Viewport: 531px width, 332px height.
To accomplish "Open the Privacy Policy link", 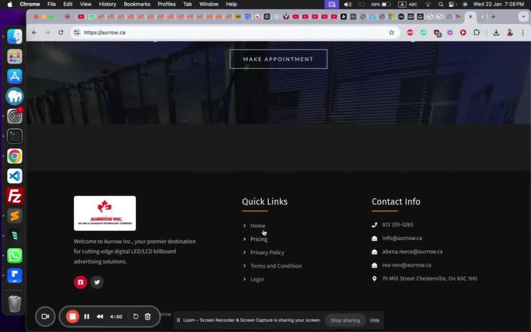I will [267, 252].
